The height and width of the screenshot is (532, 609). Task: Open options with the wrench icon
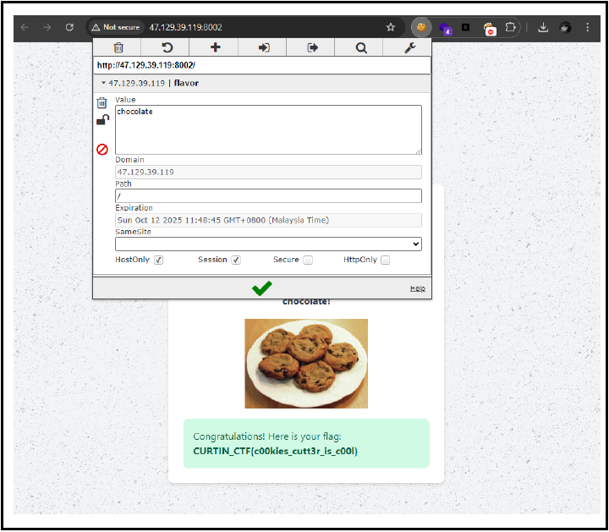(410, 48)
